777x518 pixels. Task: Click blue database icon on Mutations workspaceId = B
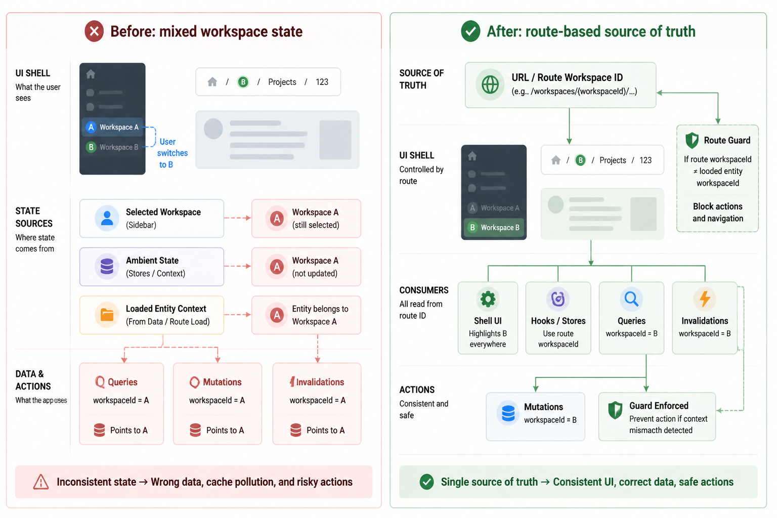pos(508,413)
